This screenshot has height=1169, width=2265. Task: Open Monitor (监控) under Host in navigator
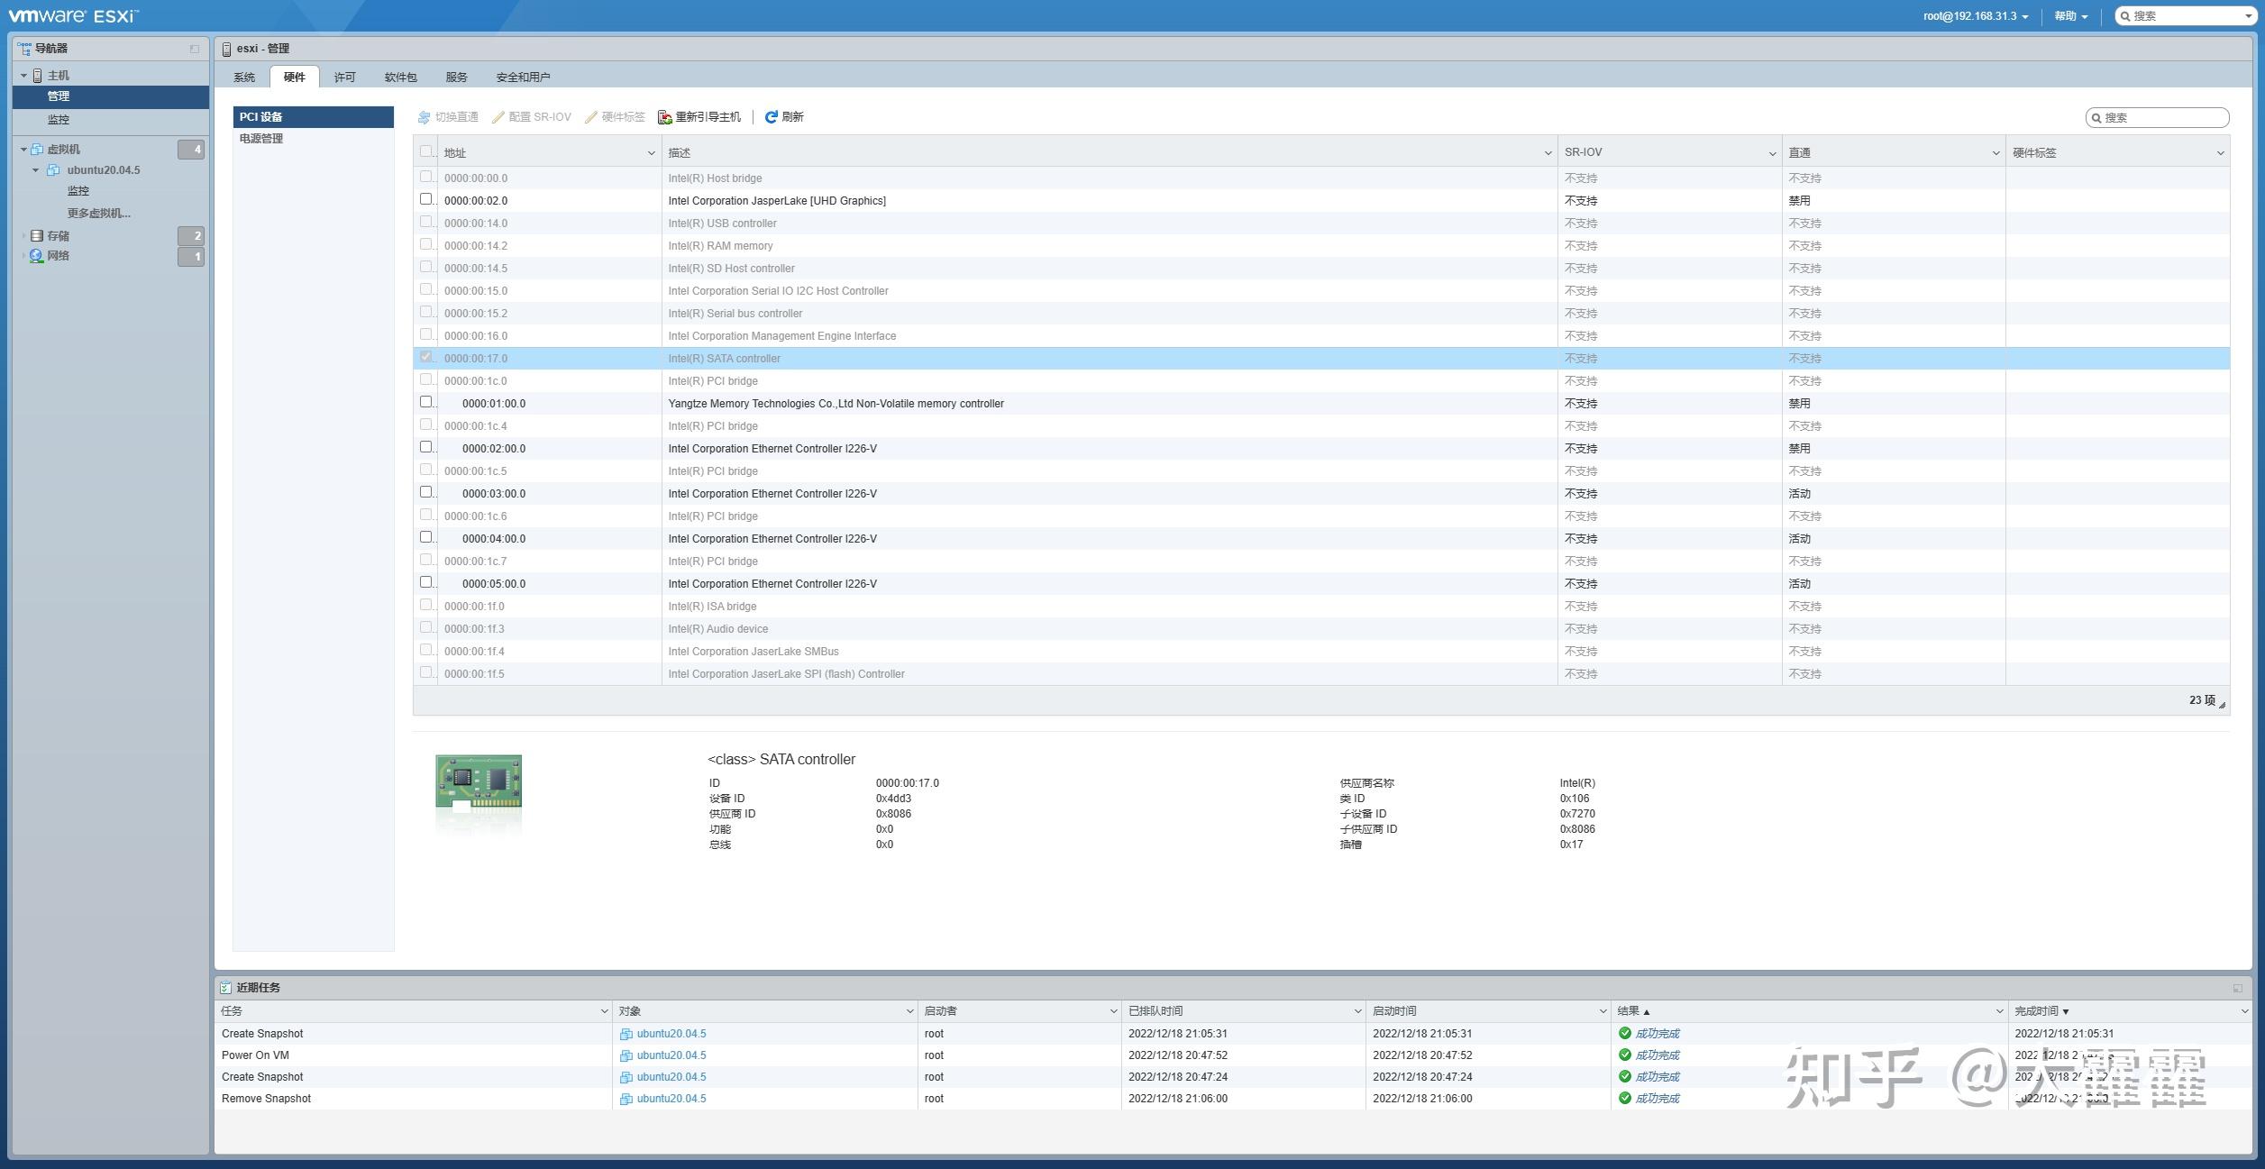pyautogui.click(x=59, y=120)
